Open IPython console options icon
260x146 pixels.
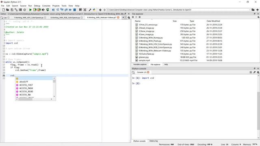point(258,72)
